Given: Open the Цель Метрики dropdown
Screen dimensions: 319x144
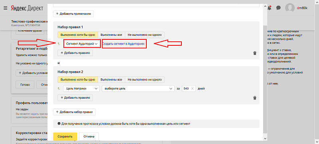Looking at the screenshot, I should click(81, 89).
